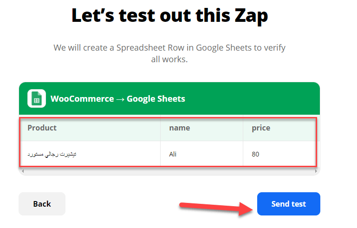Click the right arrow of horizontal scrollbar
Screen dimensions: 357x228
(316, 171)
